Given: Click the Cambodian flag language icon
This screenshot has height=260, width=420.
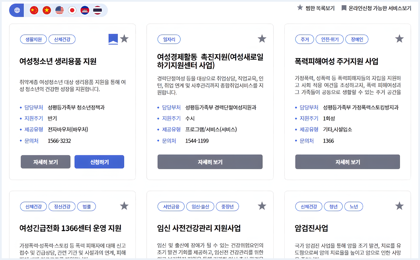Looking at the screenshot, I should coord(85,10).
